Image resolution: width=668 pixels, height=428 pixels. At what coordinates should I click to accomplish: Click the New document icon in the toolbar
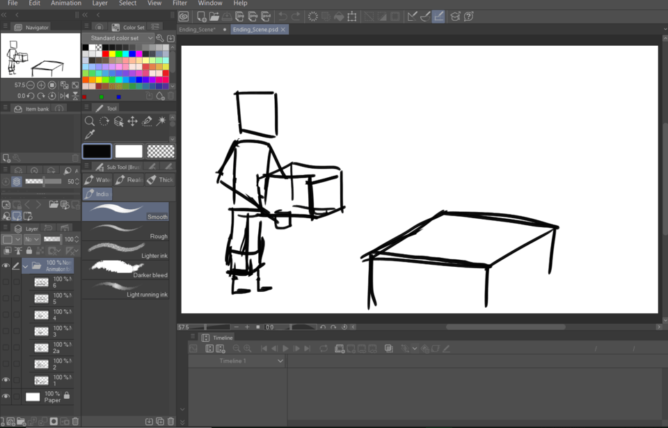pos(201,16)
